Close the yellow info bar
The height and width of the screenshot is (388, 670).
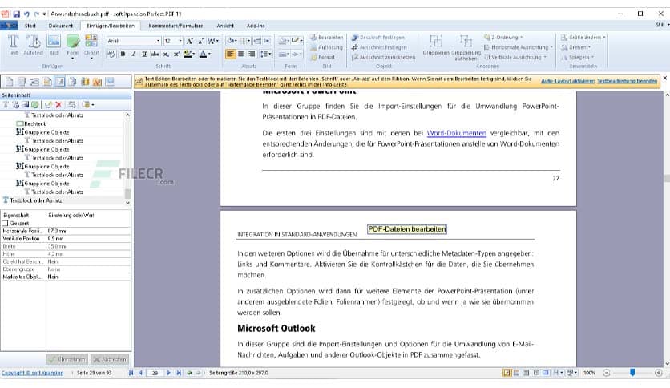point(664,79)
